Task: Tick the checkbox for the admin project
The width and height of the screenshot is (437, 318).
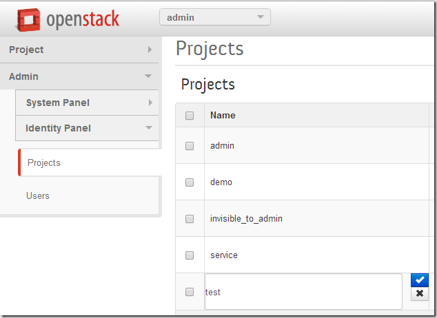Action: point(190,146)
